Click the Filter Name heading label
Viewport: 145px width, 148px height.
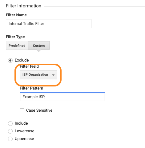16,15
